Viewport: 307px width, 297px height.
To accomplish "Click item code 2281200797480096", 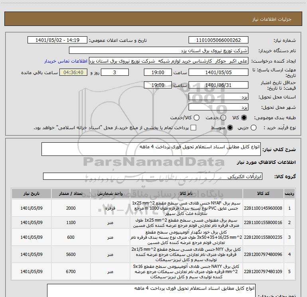I will coord(263,254).
